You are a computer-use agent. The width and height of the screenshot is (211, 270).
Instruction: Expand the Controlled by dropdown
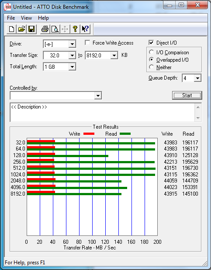[x=98, y=95]
